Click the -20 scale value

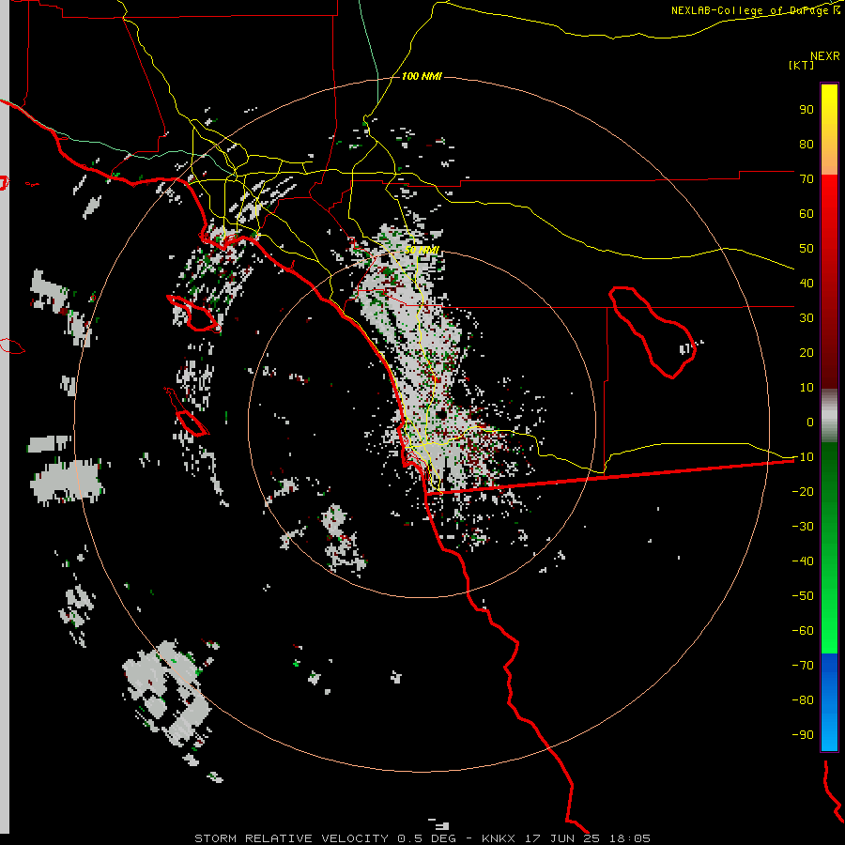[803, 492]
